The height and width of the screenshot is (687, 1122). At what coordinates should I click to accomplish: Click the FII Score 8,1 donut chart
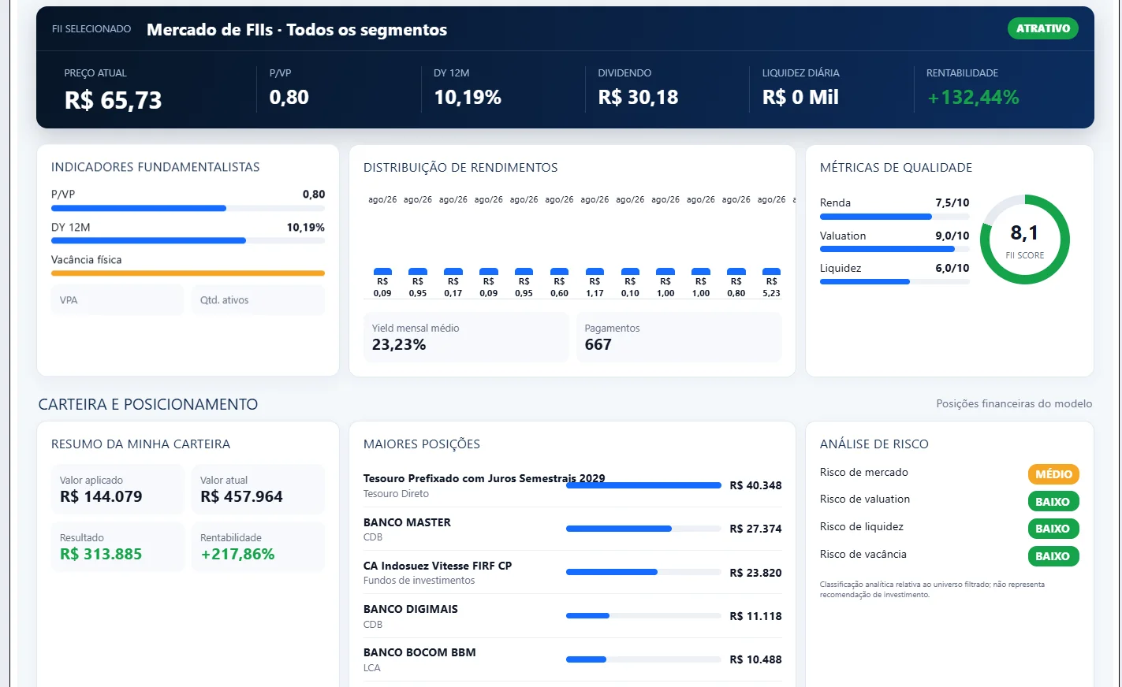point(1025,240)
